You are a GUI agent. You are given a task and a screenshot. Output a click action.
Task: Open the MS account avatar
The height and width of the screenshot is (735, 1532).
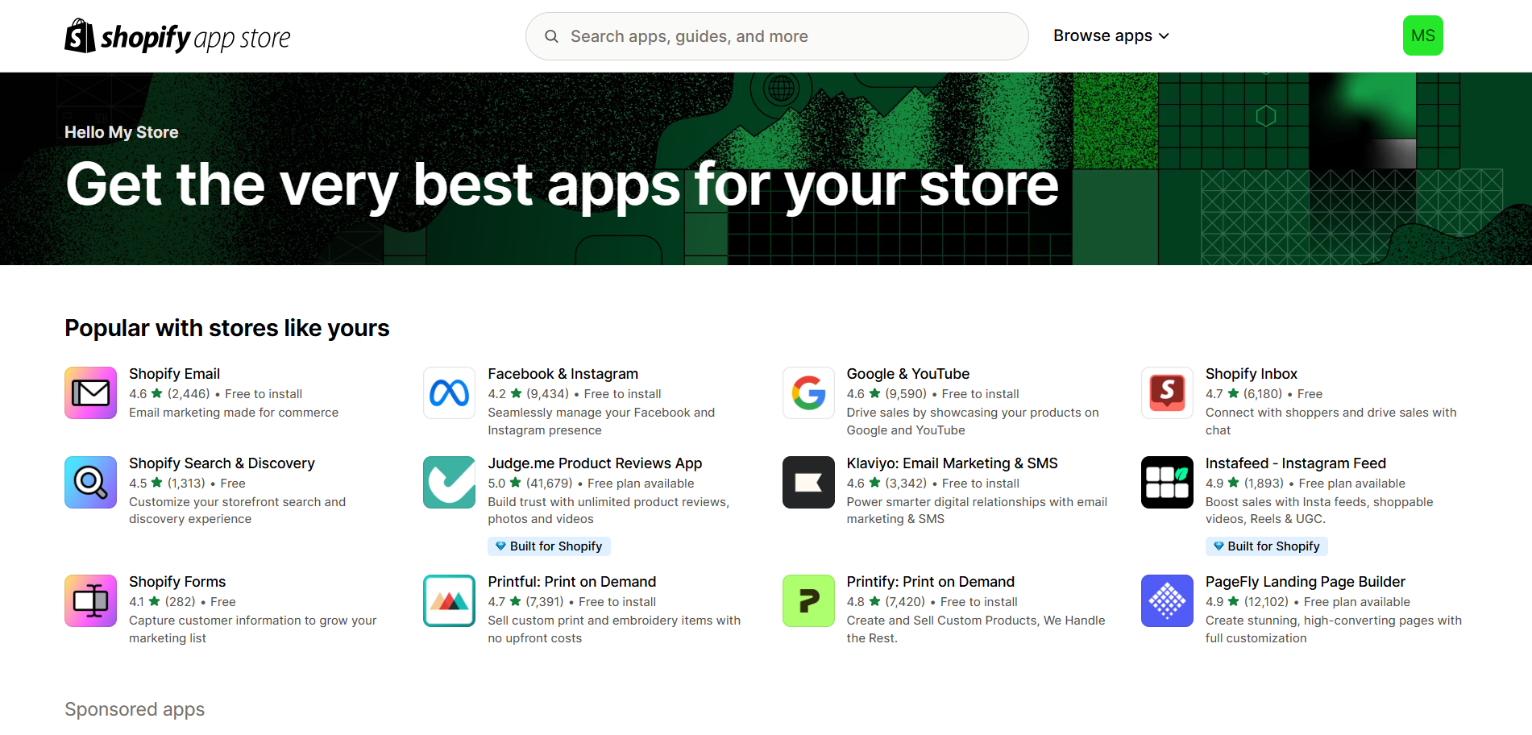tap(1422, 35)
